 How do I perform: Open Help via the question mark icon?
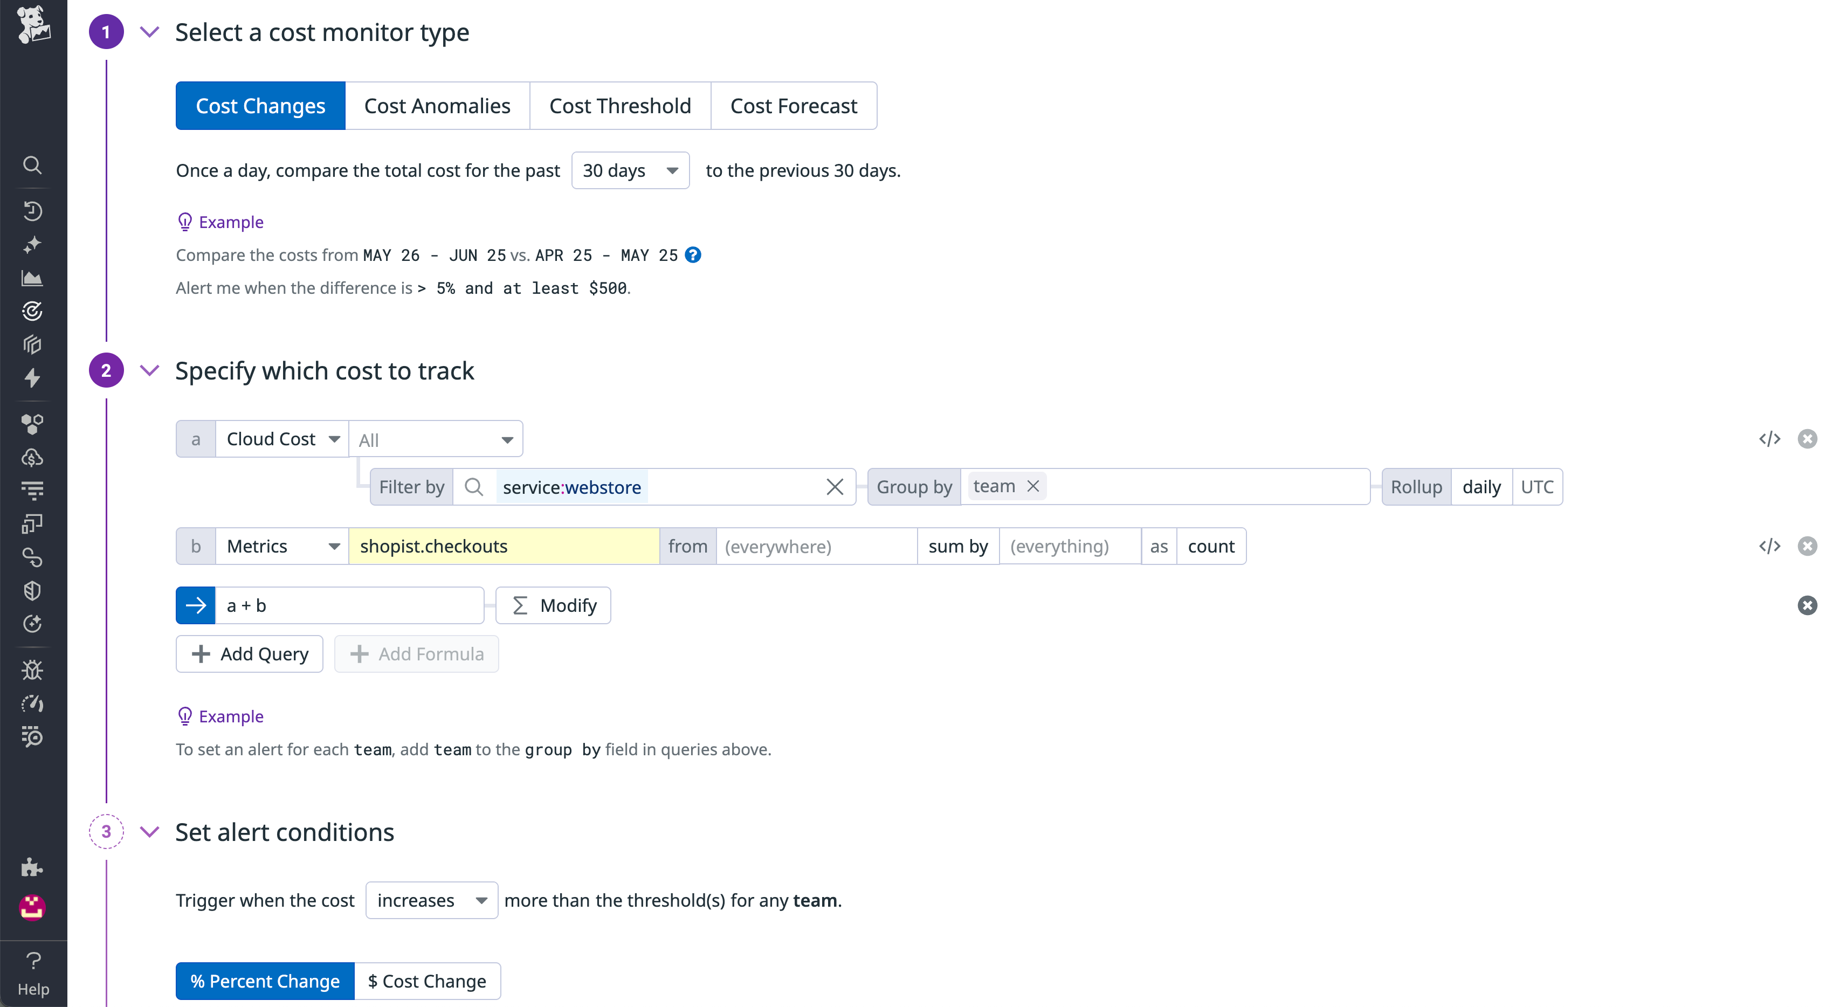[x=33, y=960]
